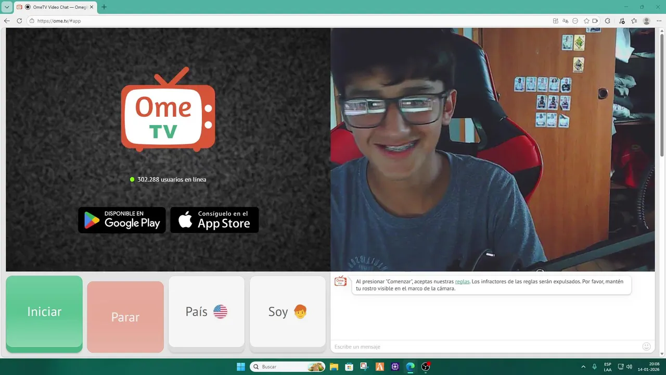Expand the tab actions dropdown
The image size is (666, 375).
pos(7,7)
